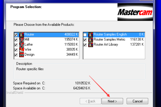Click the Design product icon

[x=21, y=55]
